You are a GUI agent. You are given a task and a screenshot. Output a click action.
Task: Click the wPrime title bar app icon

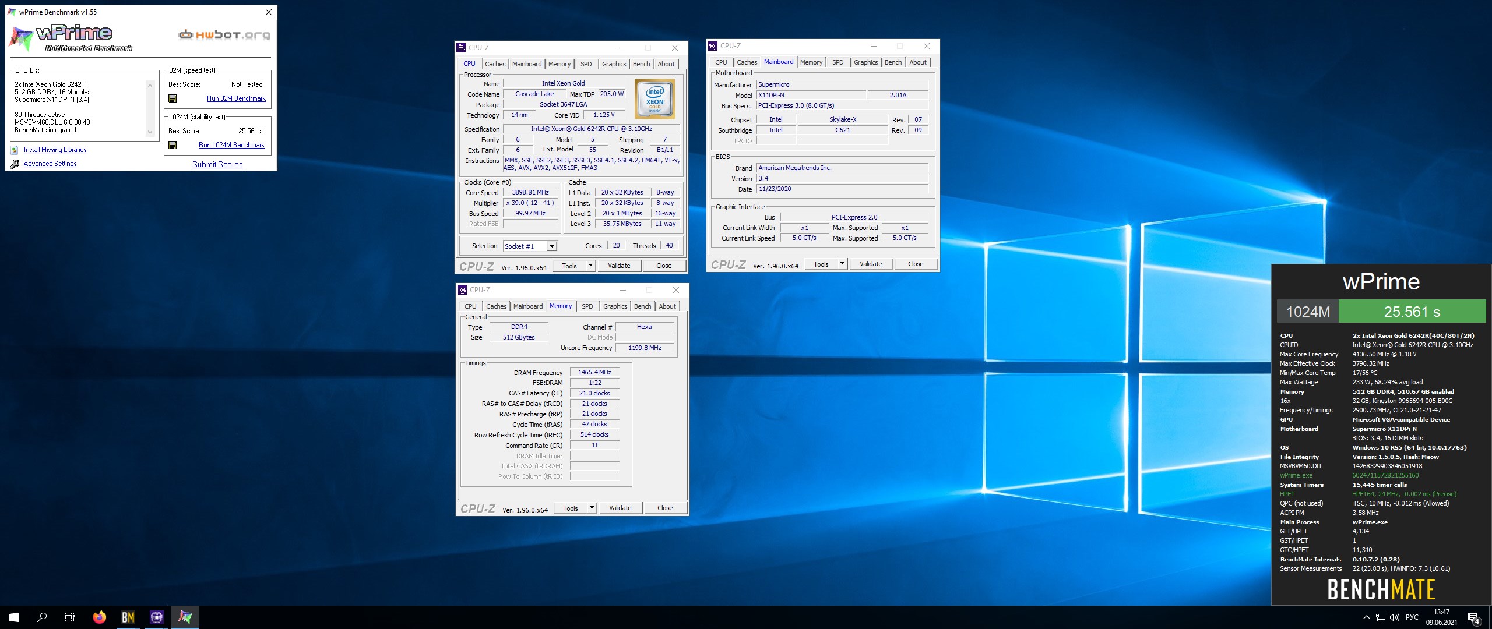[12, 12]
